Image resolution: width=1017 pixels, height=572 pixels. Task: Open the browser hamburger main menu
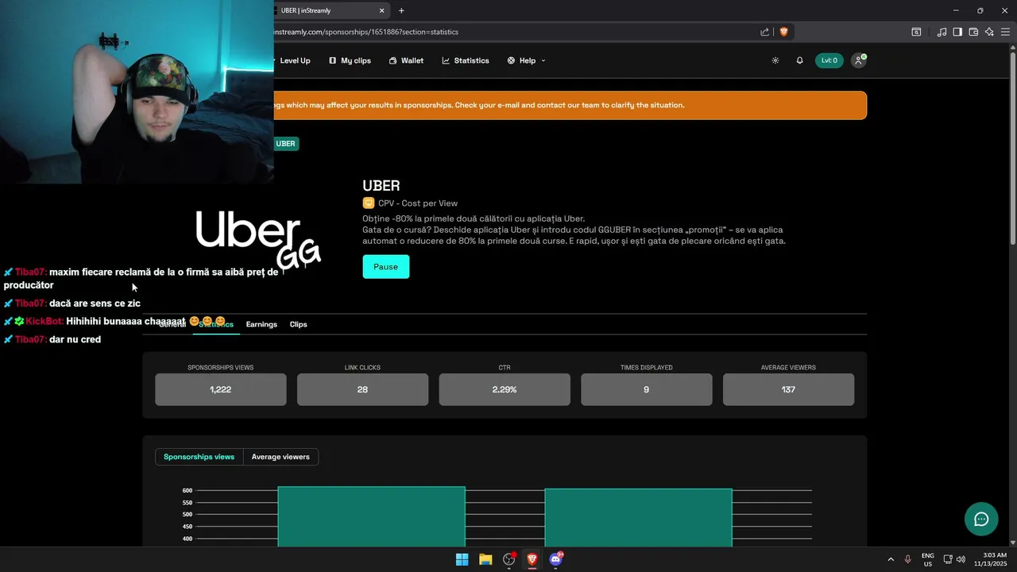[x=1005, y=32]
